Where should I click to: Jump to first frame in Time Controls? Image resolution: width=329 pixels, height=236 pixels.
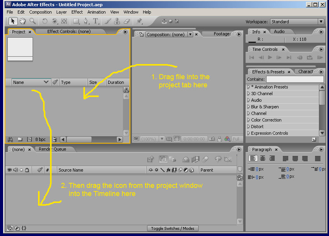pos(251,57)
